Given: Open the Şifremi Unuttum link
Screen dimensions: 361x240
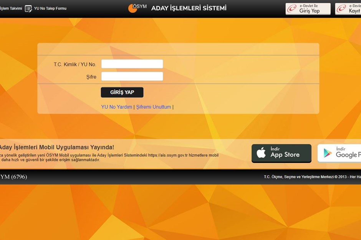Looking at the screenshot, I should coord(154,107).
